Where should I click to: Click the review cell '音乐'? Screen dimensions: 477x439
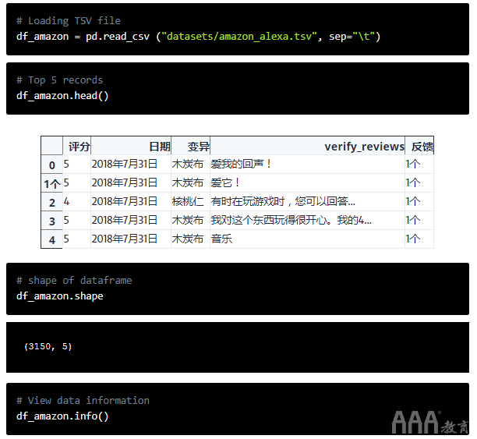[307, 239]
